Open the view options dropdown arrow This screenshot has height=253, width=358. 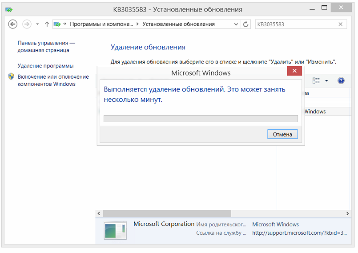[326, 80]
